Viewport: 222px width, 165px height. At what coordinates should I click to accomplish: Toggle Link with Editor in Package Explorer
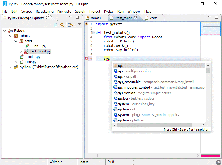tap(62, 25)
